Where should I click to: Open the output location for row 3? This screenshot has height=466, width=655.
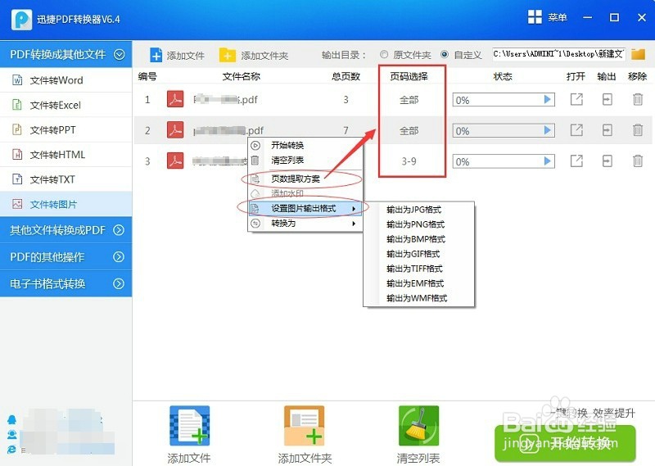click(607, 161)
